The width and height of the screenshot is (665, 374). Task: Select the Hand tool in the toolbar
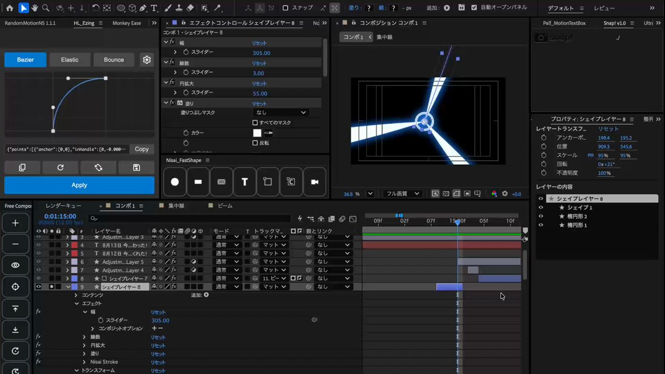coord(34,8)
